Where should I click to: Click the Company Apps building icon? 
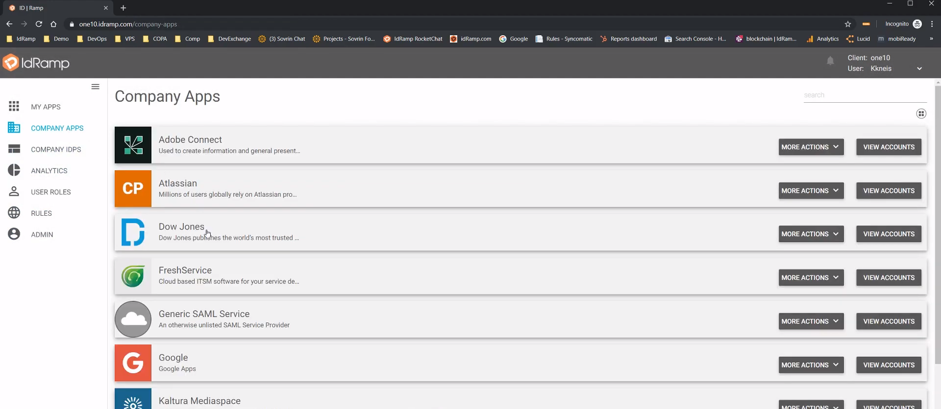coord(14,128)
